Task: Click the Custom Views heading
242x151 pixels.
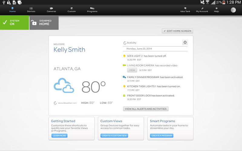Action: (x=111, y=121)
